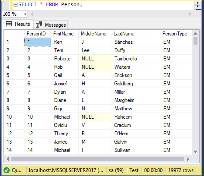Select the FirstName cell 'Jossef'
This screenshot has width=204, height=176.
pyautogui.click(x=65, y=84)
